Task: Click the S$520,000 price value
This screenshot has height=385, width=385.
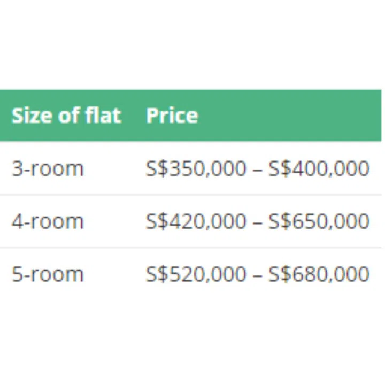Action: click(x=196, y=274)
